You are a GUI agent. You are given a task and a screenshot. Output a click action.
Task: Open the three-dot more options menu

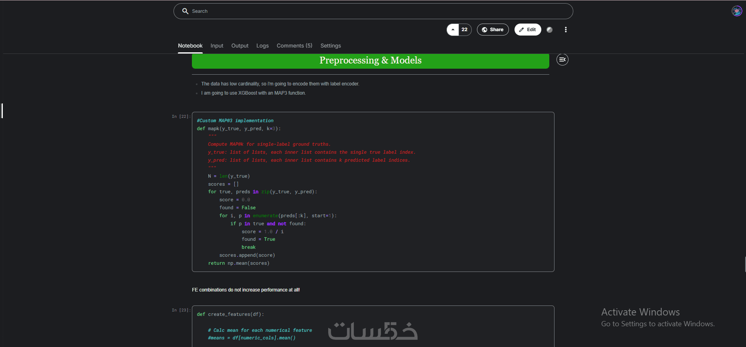565,30
